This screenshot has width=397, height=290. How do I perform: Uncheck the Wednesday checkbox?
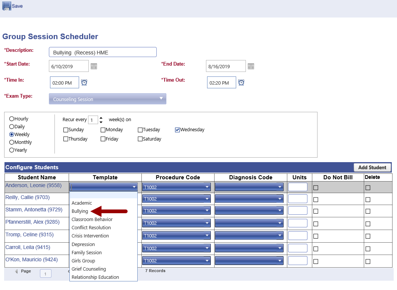click(178, 130)
